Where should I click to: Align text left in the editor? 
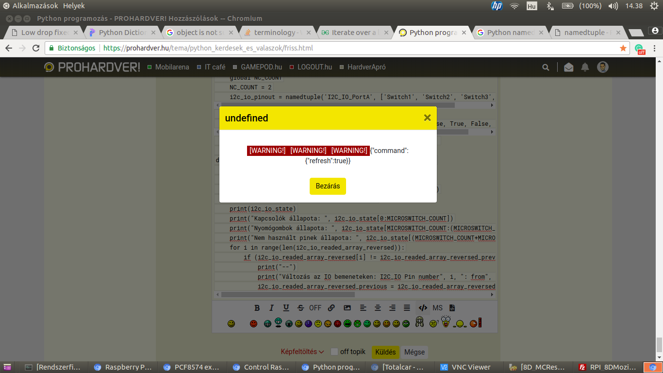363,308
